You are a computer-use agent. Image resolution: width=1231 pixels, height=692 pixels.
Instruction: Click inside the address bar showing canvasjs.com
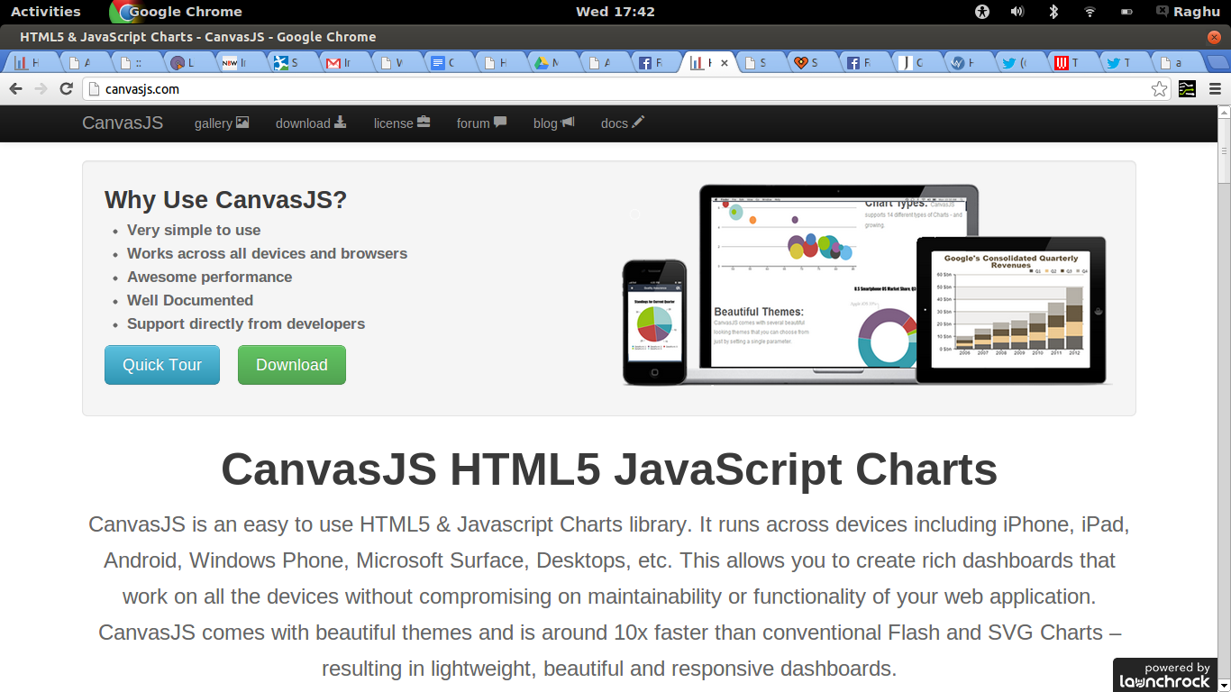[360, 88]
